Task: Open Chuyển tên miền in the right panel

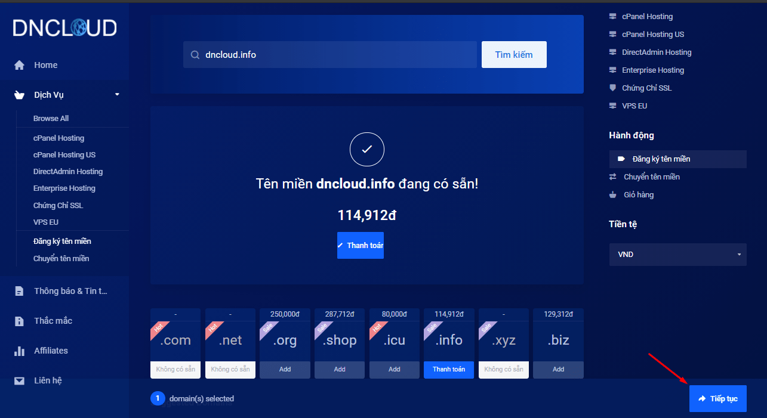Action: [x=651, y=177]
